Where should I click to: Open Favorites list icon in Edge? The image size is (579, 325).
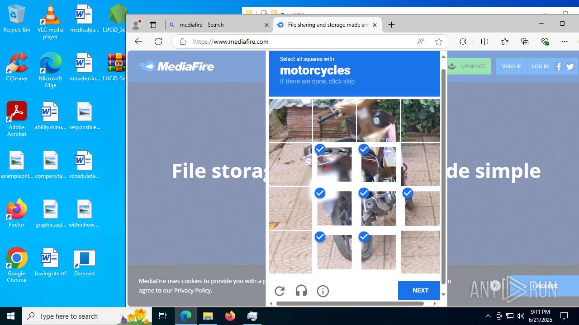coord(505,42)
